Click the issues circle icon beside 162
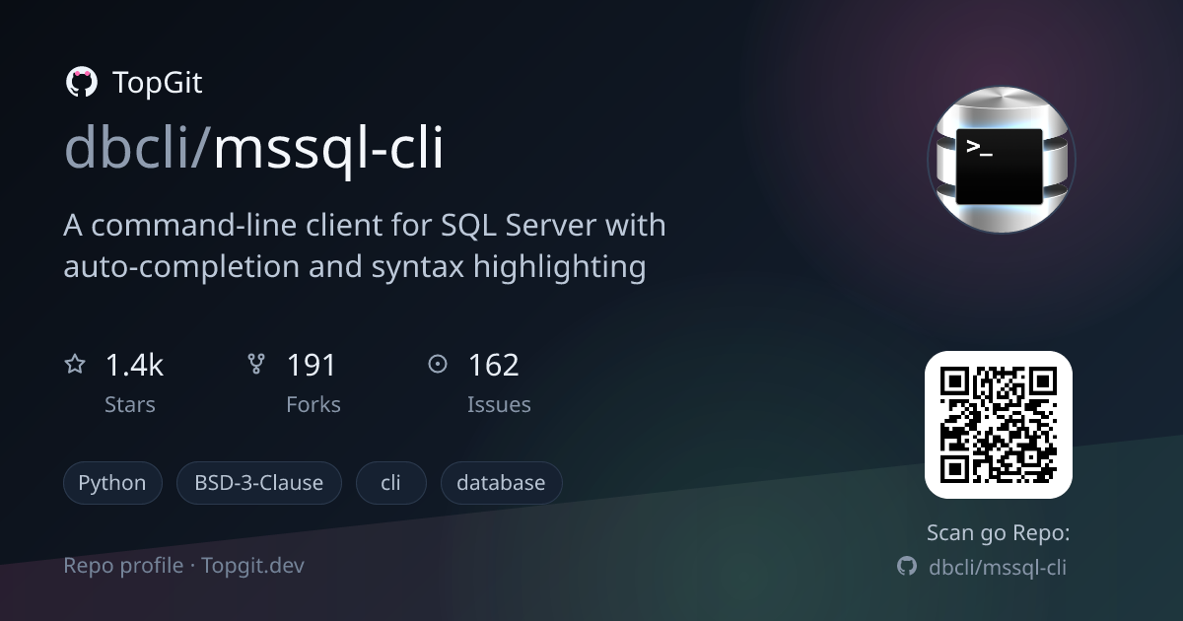 (x=438, y=365)
